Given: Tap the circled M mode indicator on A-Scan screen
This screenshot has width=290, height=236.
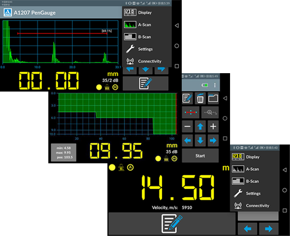Looking at the screenshot, I should point(116,87).
